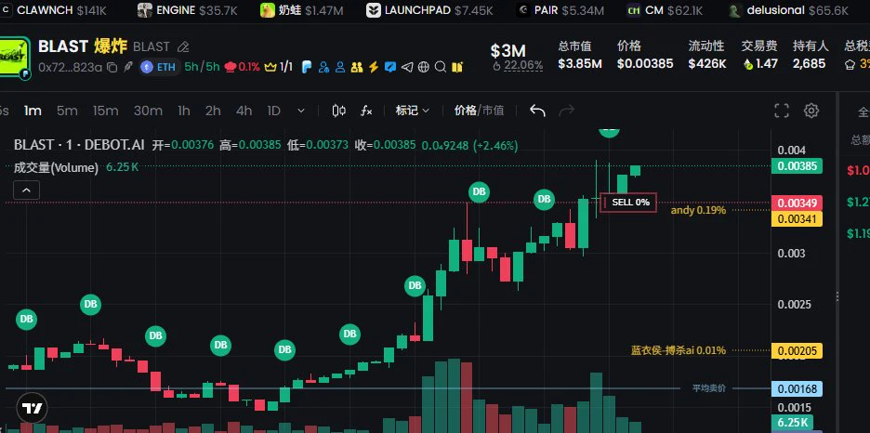
Task: Open PAIR $5.34M ticker item
Action: [562, 10]
